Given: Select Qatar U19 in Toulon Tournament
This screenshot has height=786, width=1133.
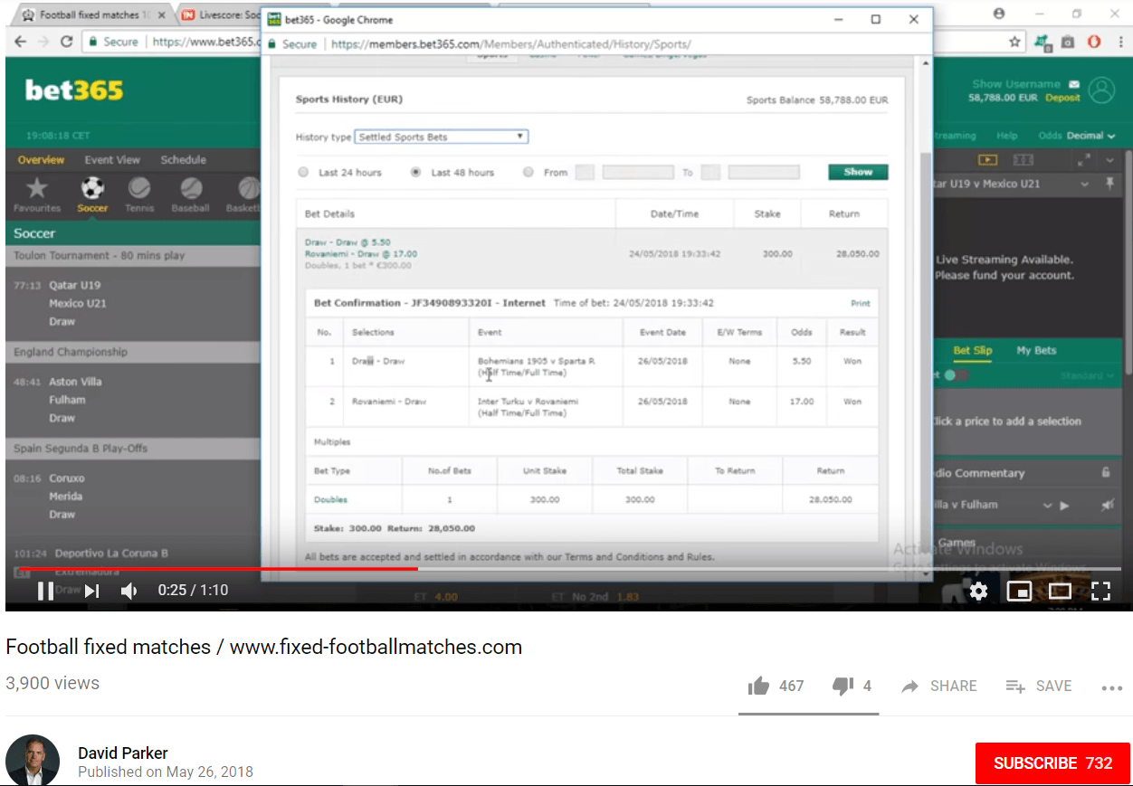Looking at the screenshot, I should tap(75, 285).
